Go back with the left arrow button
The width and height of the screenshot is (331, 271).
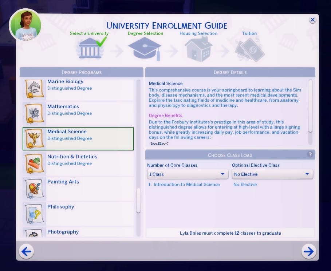coord(26,251)
